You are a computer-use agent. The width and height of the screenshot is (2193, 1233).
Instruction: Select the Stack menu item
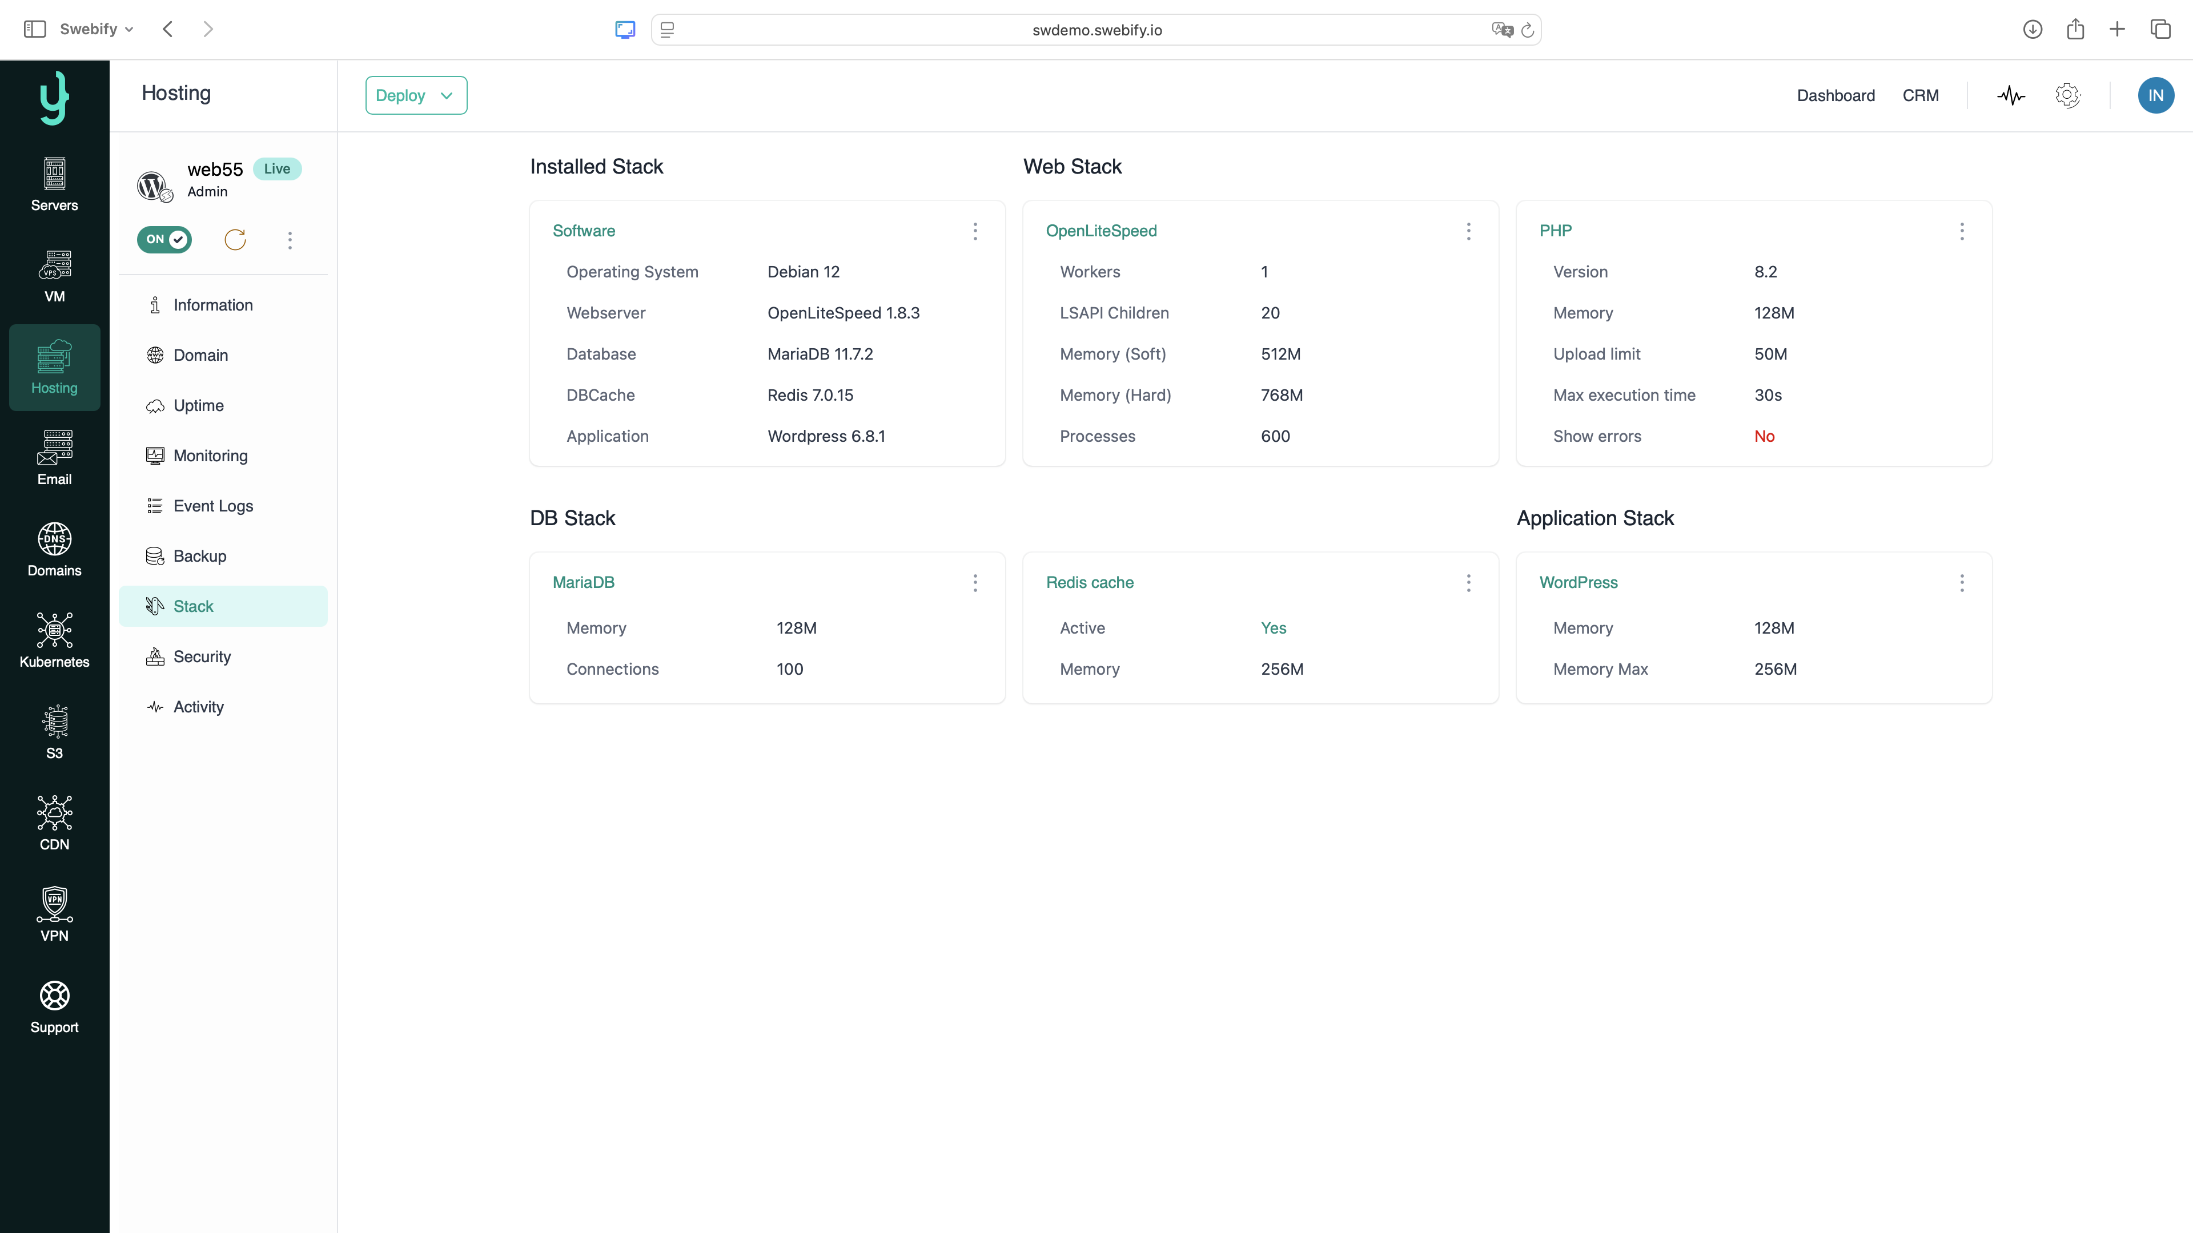tap(223, 606)
